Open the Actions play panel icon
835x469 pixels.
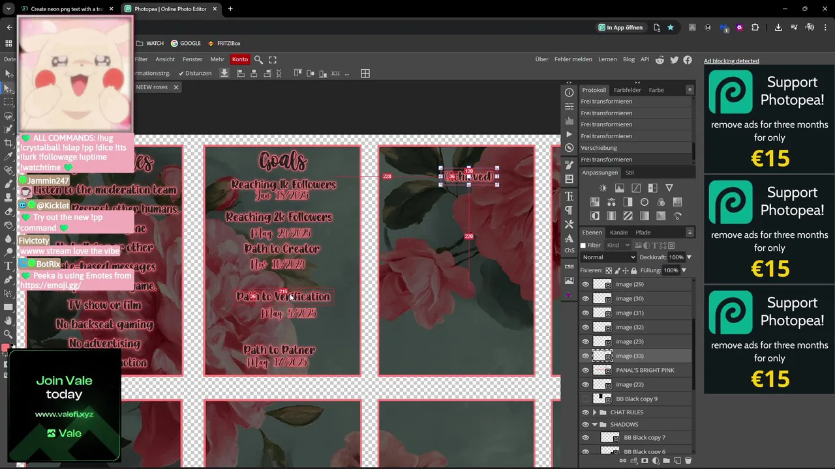coord(569,134)
